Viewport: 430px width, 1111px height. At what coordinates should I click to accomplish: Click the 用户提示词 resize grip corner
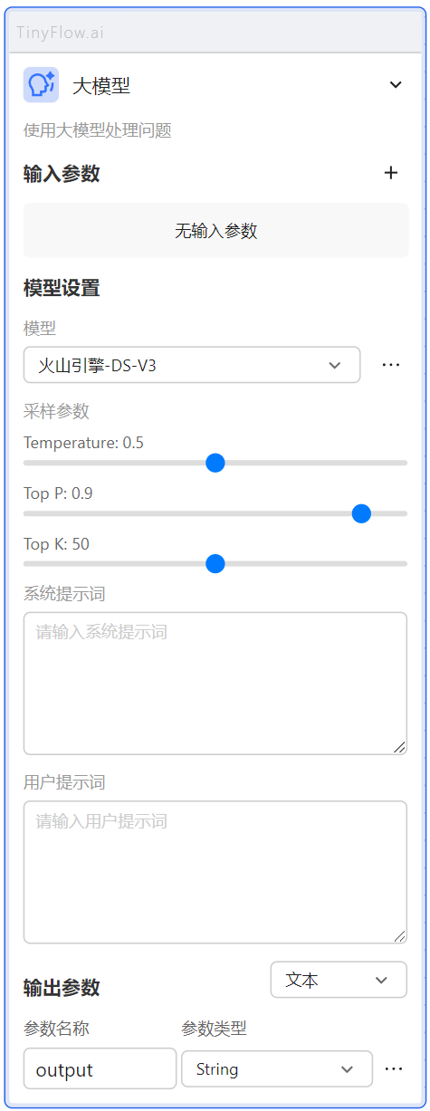pyautogui.click(x=399, y=936)
